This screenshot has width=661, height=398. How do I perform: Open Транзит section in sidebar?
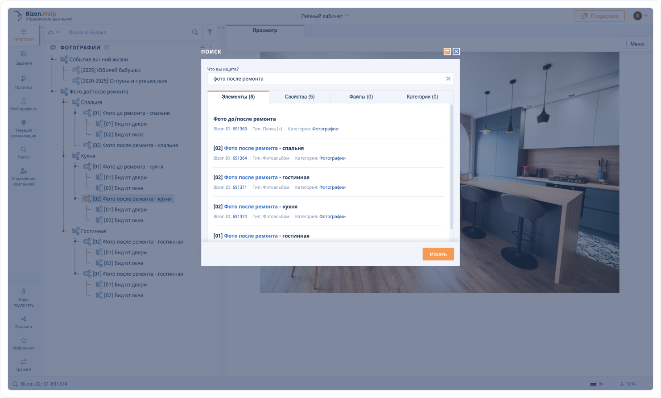tap(24, 364)
